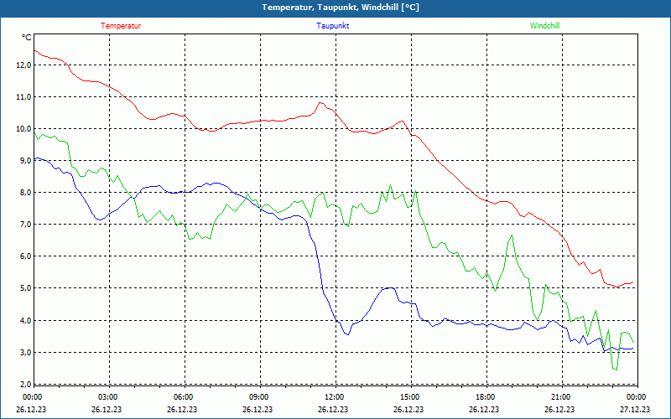The width and height of the screenshot is (671, 419).
Task: Click the 18:00 time axis label
Action: [x=485, y=397]
